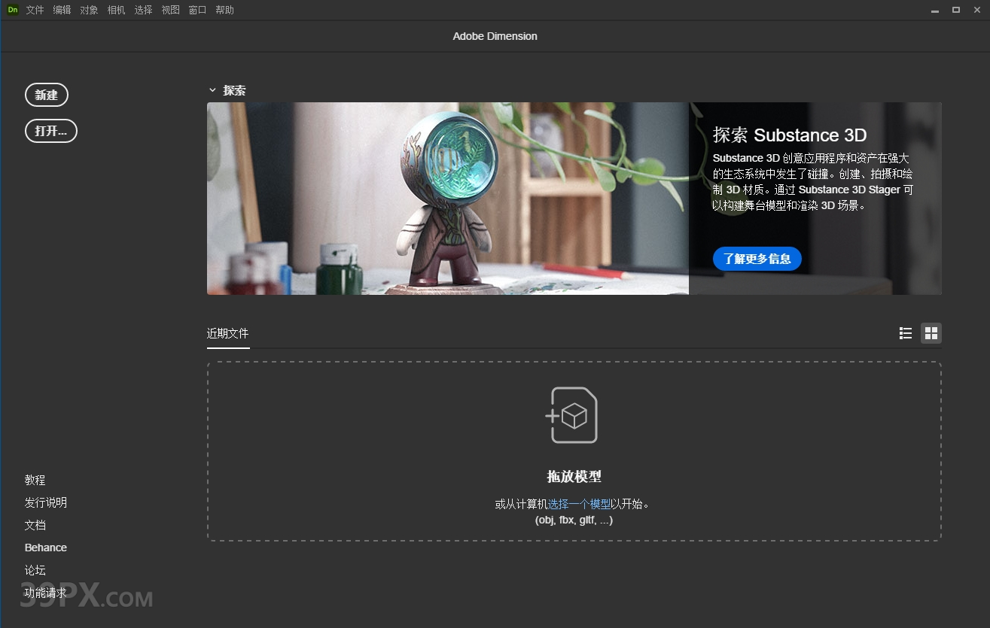
Task: Click the 选择一个模型 link
Action: click(579, 505)
